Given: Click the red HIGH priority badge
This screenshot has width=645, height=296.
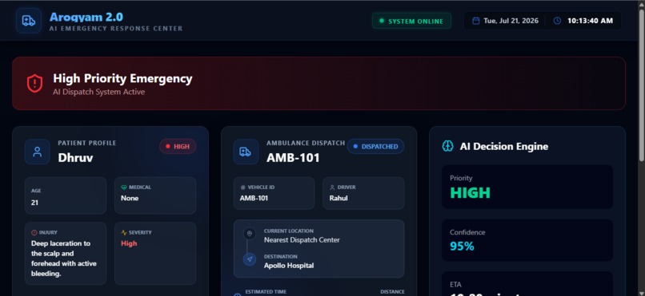Looking at the screenshot, I should pos(178,146).
